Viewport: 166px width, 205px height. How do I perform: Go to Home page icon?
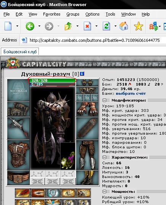coord(124,26)
